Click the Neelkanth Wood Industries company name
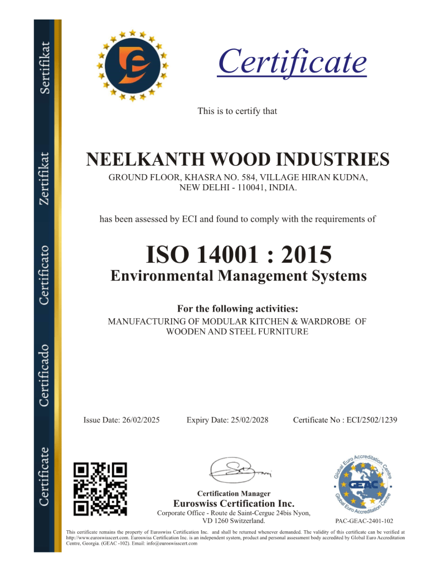Screen dimensions: 441x571 tap(238, 159)
